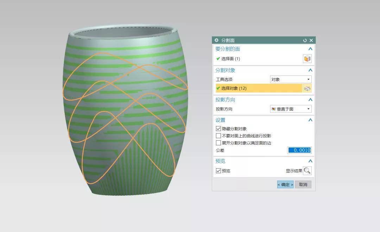The height and width of the screenshot is (232, 380).
Task: Click the face selection cube icon
Action: 307,59
